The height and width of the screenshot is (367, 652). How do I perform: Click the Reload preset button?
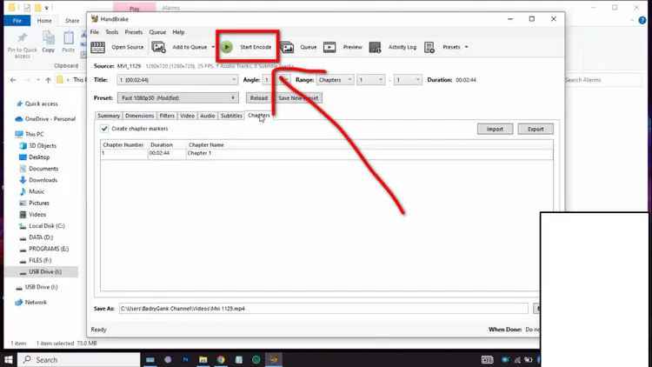(x=259, y=97)
